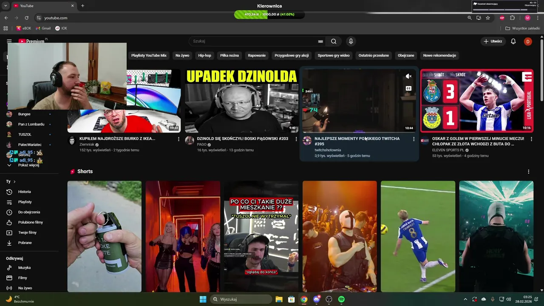
Task: Click the search magnifier button
Action: click(x=334, y=41)
